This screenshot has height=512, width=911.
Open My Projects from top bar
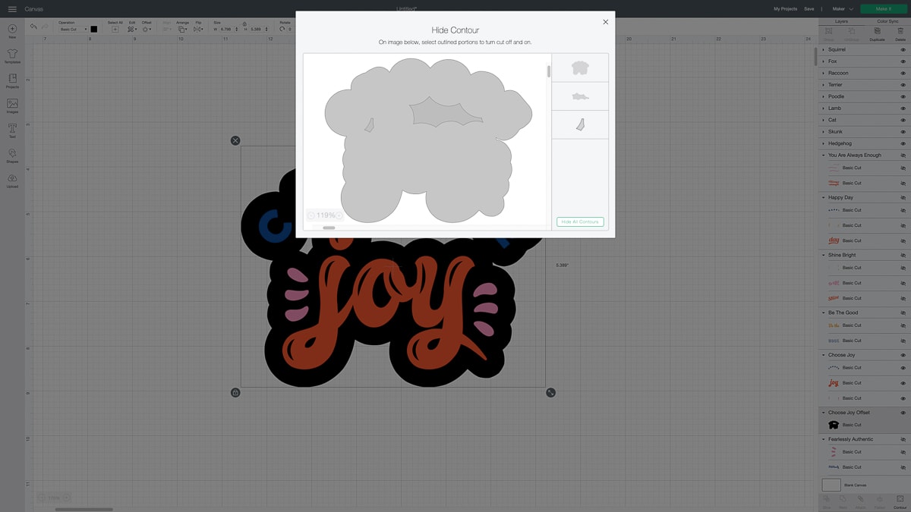click(x=785, y=9)
